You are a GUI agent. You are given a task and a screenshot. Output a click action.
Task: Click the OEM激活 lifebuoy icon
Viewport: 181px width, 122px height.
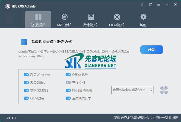(x=117, y=17)
